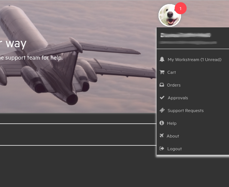Screen dimensions: 229x187
Task: Click the shopping cart icon
Action: (x=162, y=72)
